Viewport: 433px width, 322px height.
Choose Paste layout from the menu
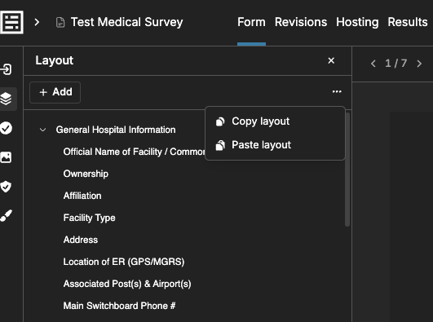(275, 145)
